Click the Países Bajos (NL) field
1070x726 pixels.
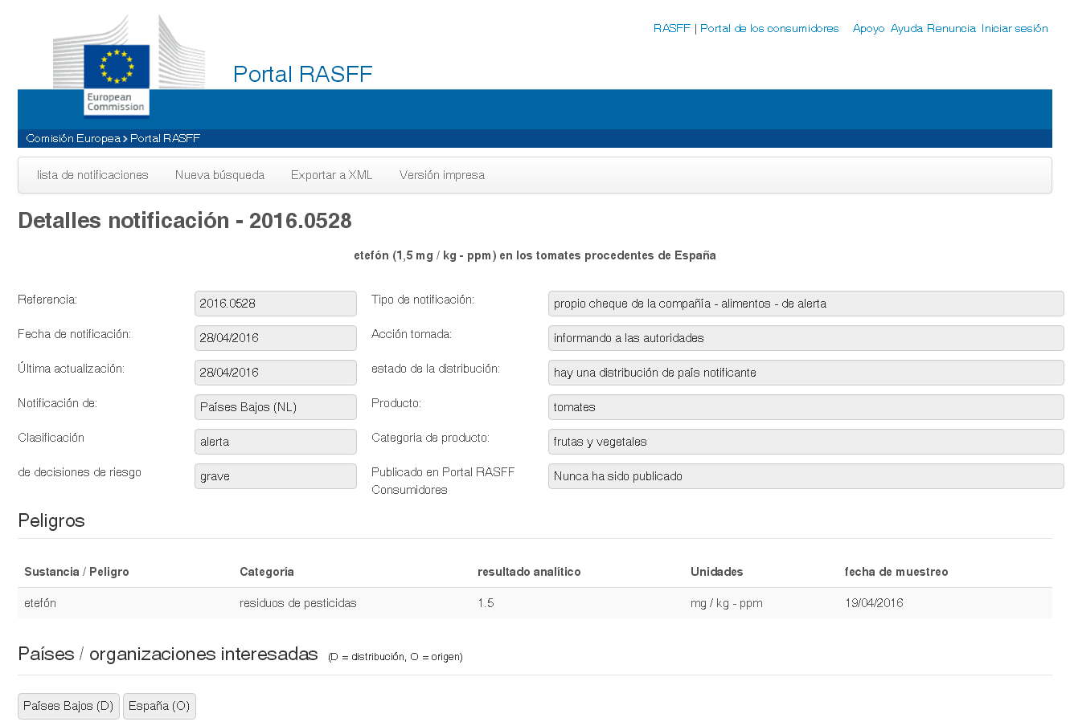click(x=275, y=407)
